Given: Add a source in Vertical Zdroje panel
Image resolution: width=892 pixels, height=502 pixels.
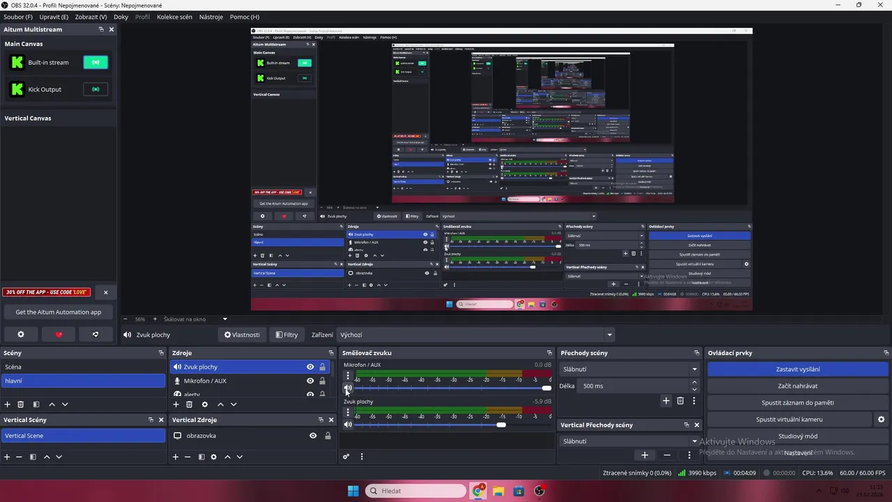Looking at the screenshot, I should (176, 457).
